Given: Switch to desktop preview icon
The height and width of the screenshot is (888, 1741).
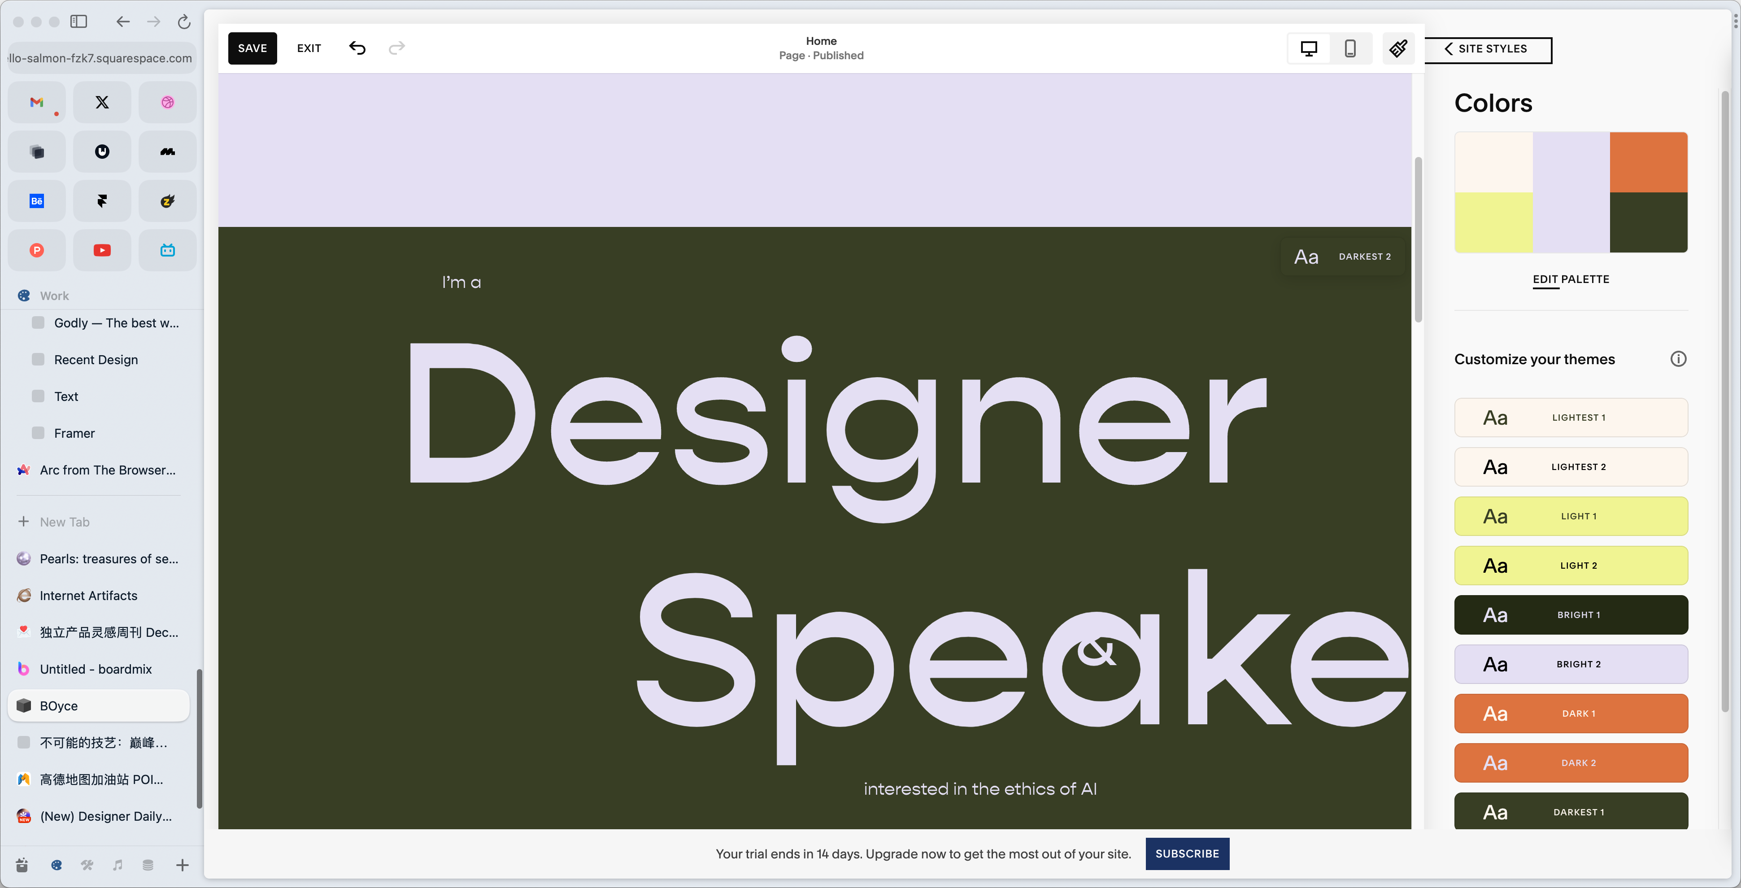Looking at the screenshot, I should [x=1309, y=48].
